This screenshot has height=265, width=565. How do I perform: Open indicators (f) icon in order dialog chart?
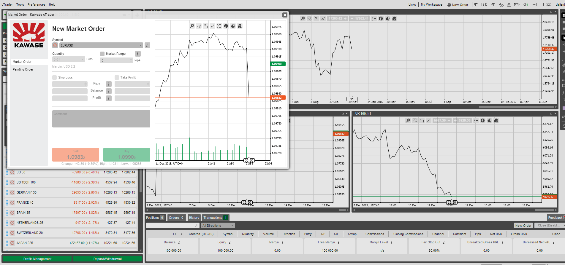pyautogui.click(x=226, y=26)
